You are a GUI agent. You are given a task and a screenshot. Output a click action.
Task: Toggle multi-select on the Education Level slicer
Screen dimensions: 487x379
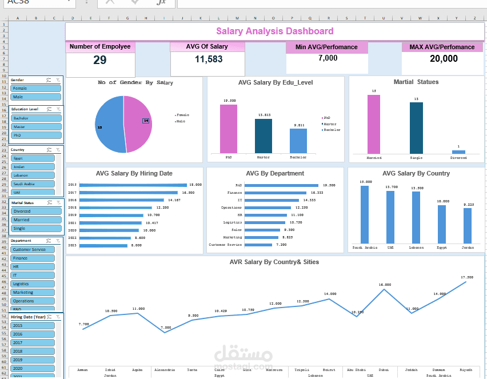click(49, 109)
